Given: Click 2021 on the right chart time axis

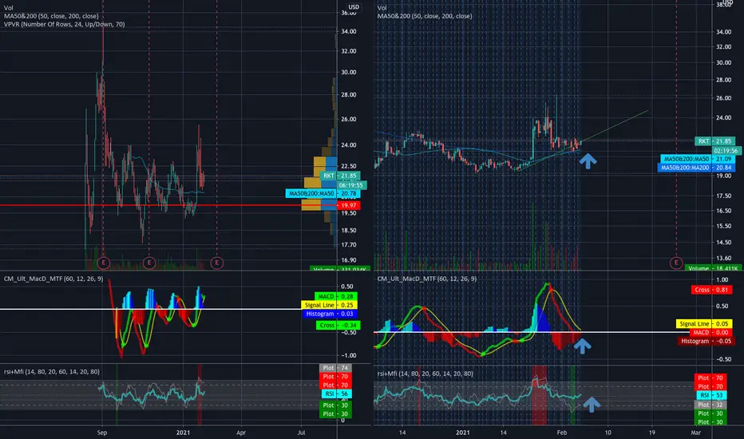Looking at the screenshot, I should [x=463, y=433].
